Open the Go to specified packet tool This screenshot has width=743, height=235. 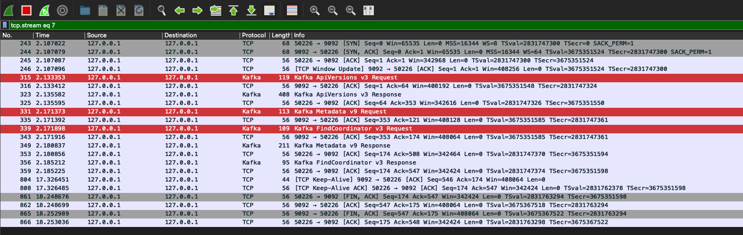(216, 10)
